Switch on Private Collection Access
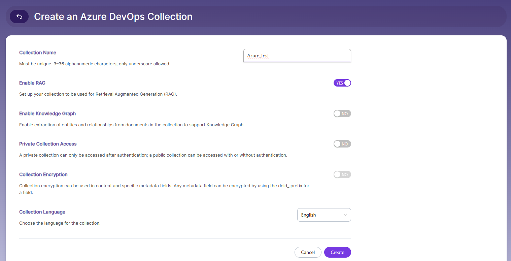This screenshot has width=511, height=261. coord(342,144)
